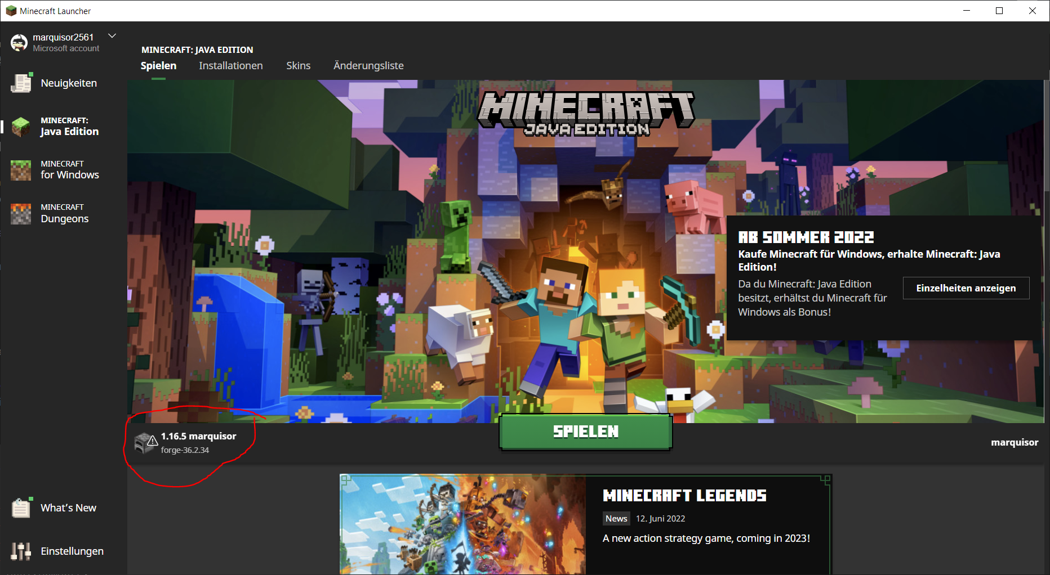Click the Neuigkeiten sidebar label
1050x575 pixels.
[69, 83]
